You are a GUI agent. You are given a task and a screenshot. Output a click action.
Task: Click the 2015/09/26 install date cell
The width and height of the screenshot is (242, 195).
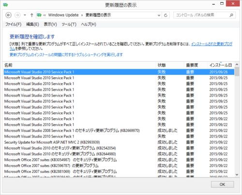(x=218, y=72)
